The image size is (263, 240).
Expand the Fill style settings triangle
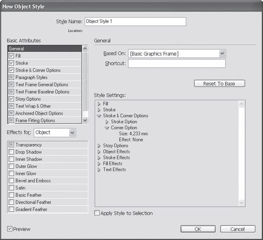(x=99, y=104)
